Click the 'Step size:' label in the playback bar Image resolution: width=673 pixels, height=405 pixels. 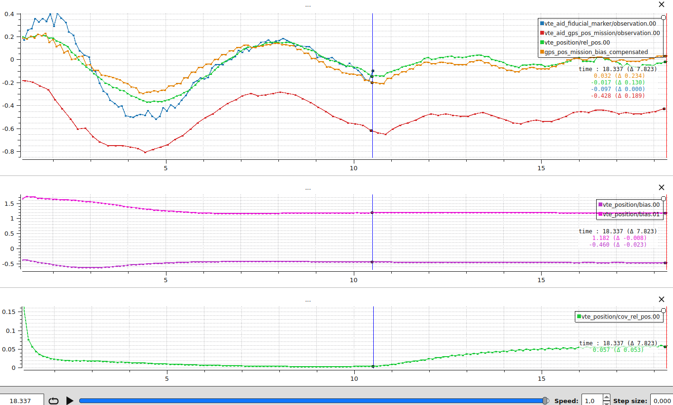coord(630,401)
